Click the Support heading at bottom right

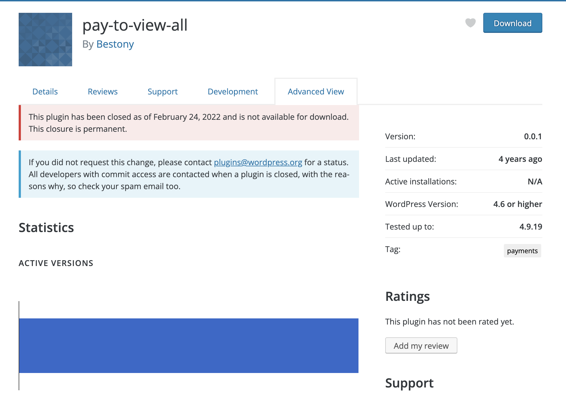pos(409,383)
